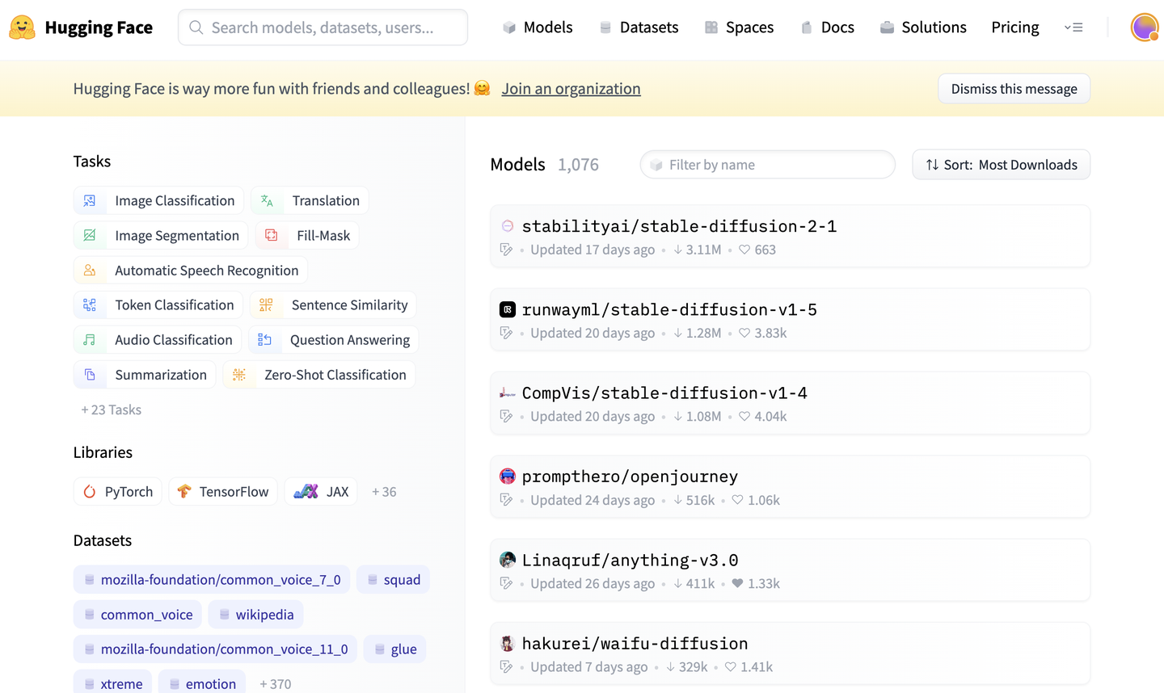
Task: Select mozilla-foundation/common_voice_11_0 dataset tag
Action: (x=215, y=649)
